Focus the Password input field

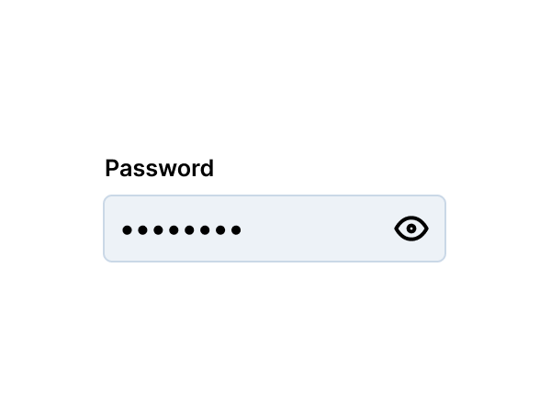[275, 229]
